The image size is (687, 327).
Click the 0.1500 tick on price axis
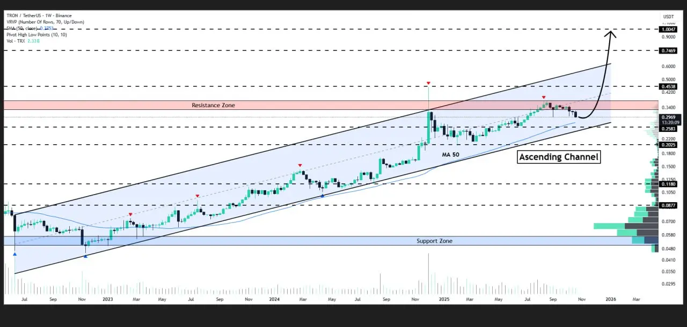669,166
